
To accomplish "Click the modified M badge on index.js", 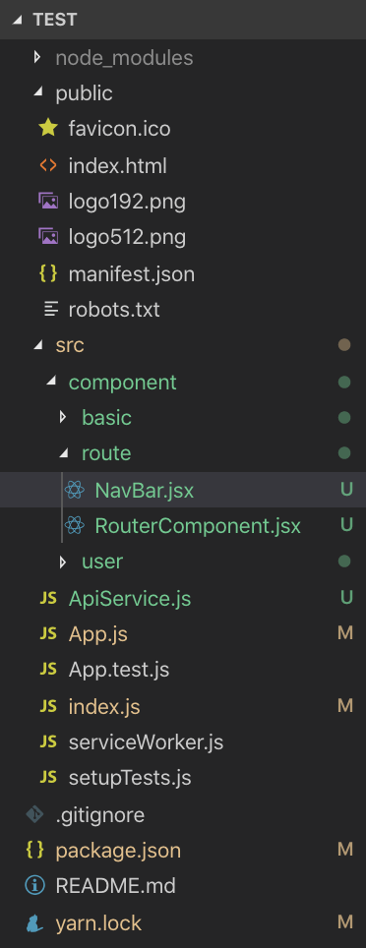I will pos(345,705).
